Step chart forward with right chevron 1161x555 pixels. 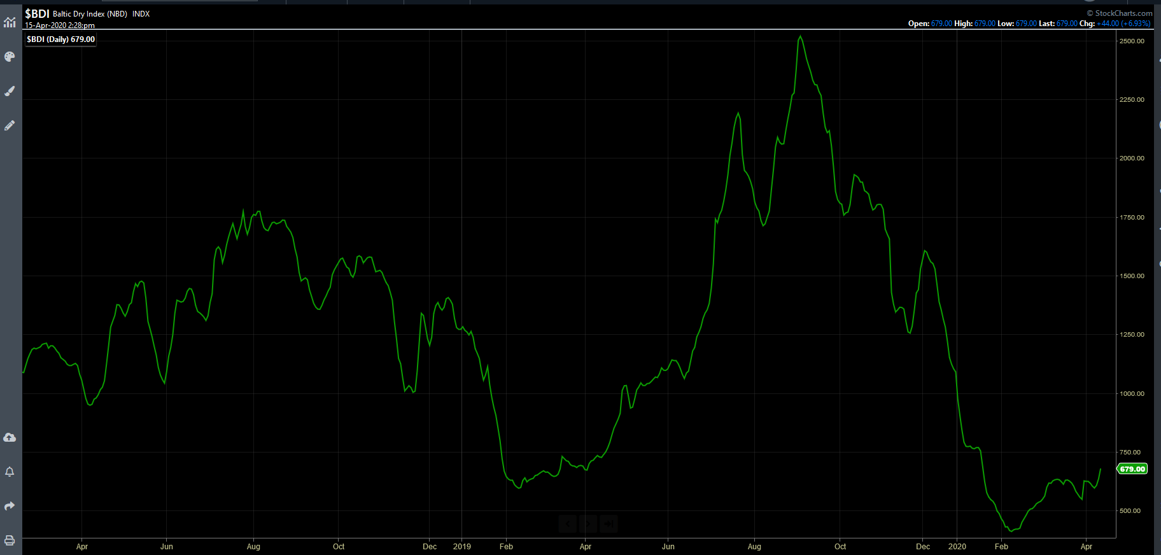pos(588,524)
